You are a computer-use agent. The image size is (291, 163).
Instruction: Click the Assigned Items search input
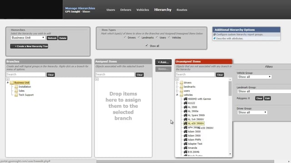[x=115, y=74]
